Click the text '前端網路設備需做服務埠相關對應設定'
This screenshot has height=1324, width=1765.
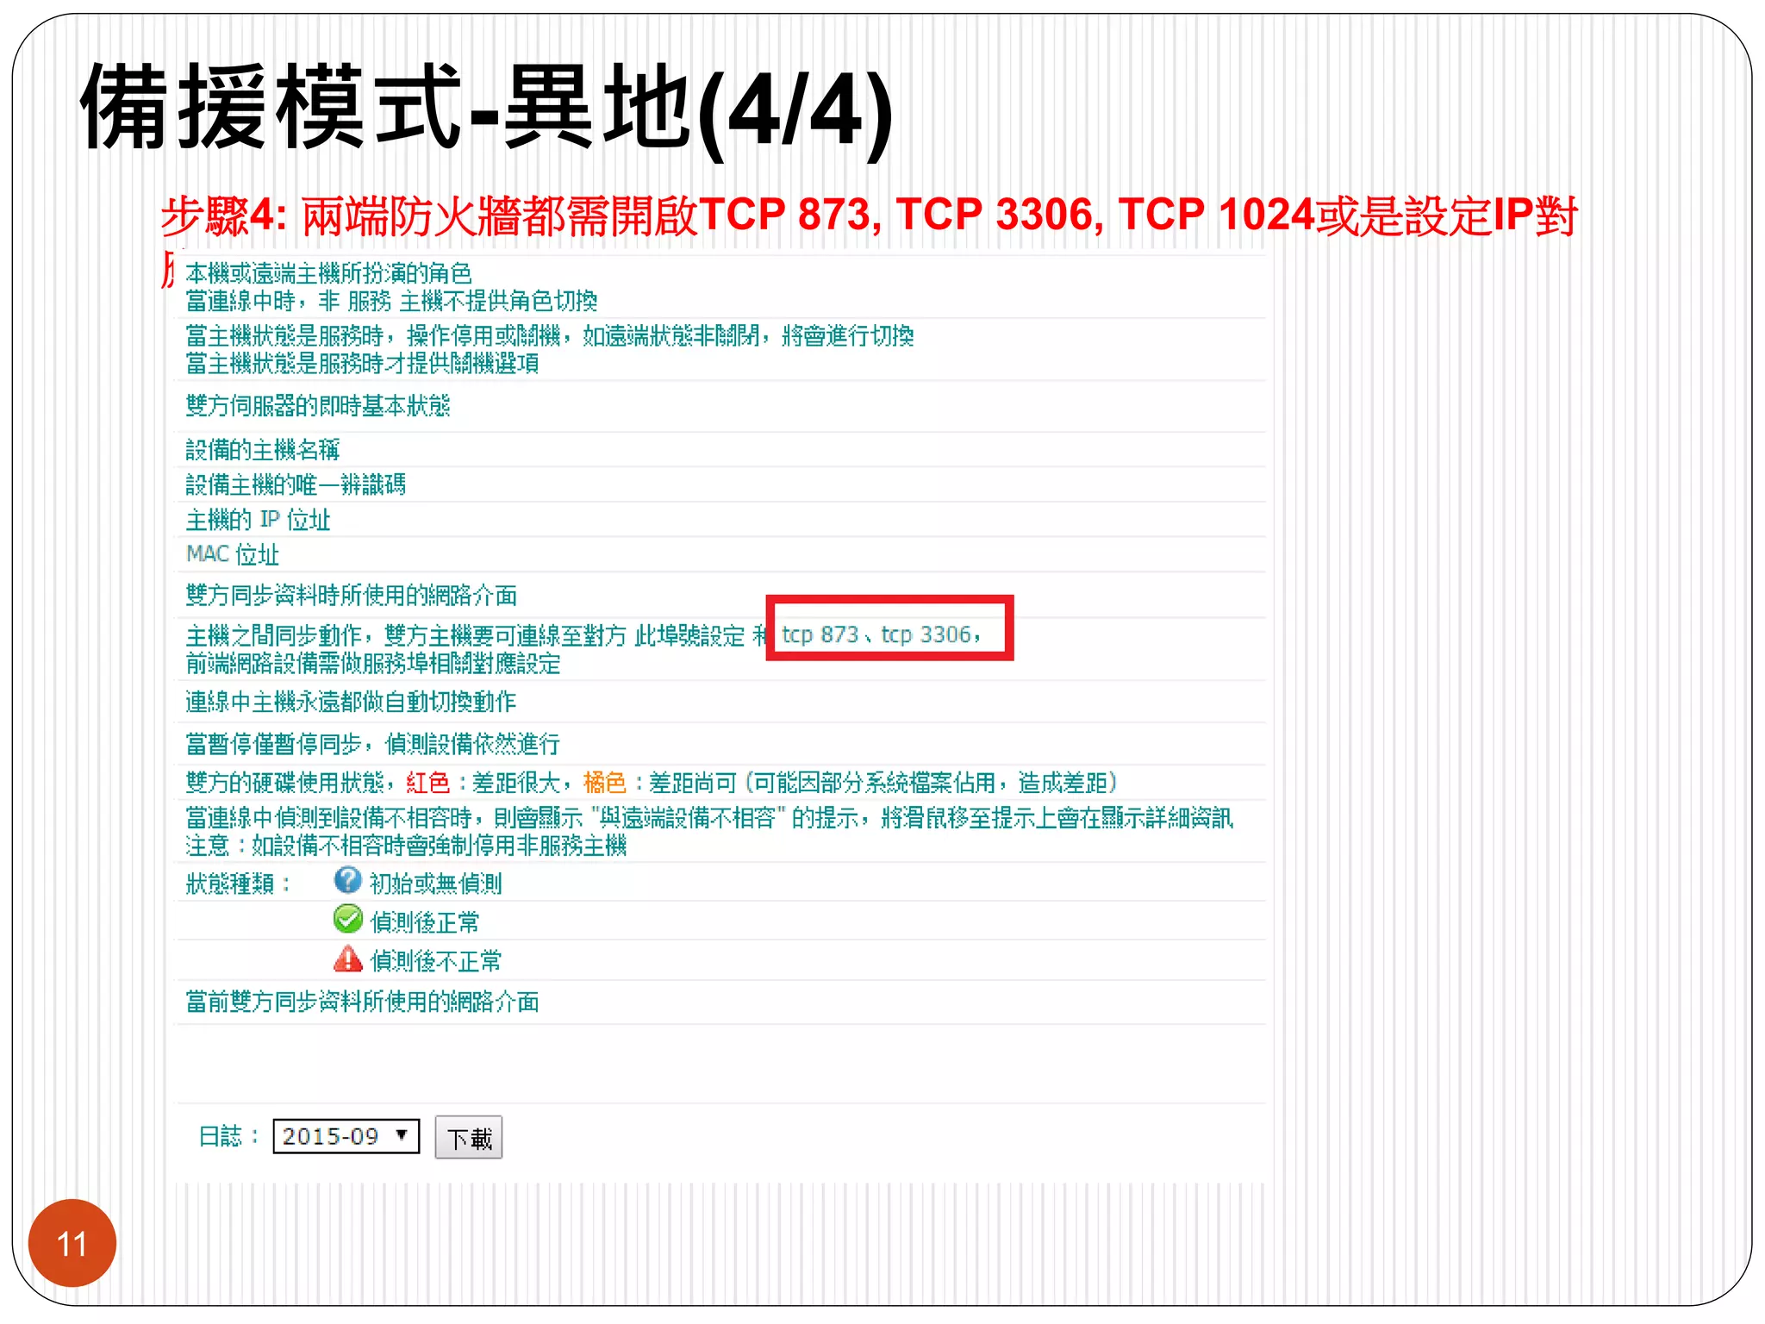pyautogui.click(x=373, y=664)
